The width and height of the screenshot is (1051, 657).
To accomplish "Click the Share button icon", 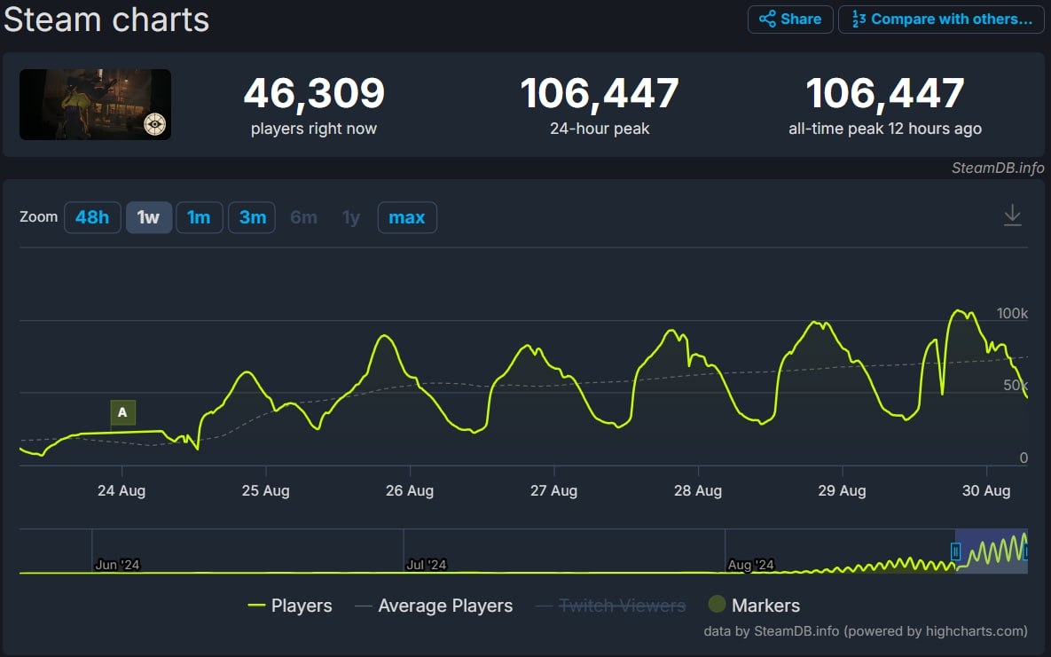I will click(767, 19).
